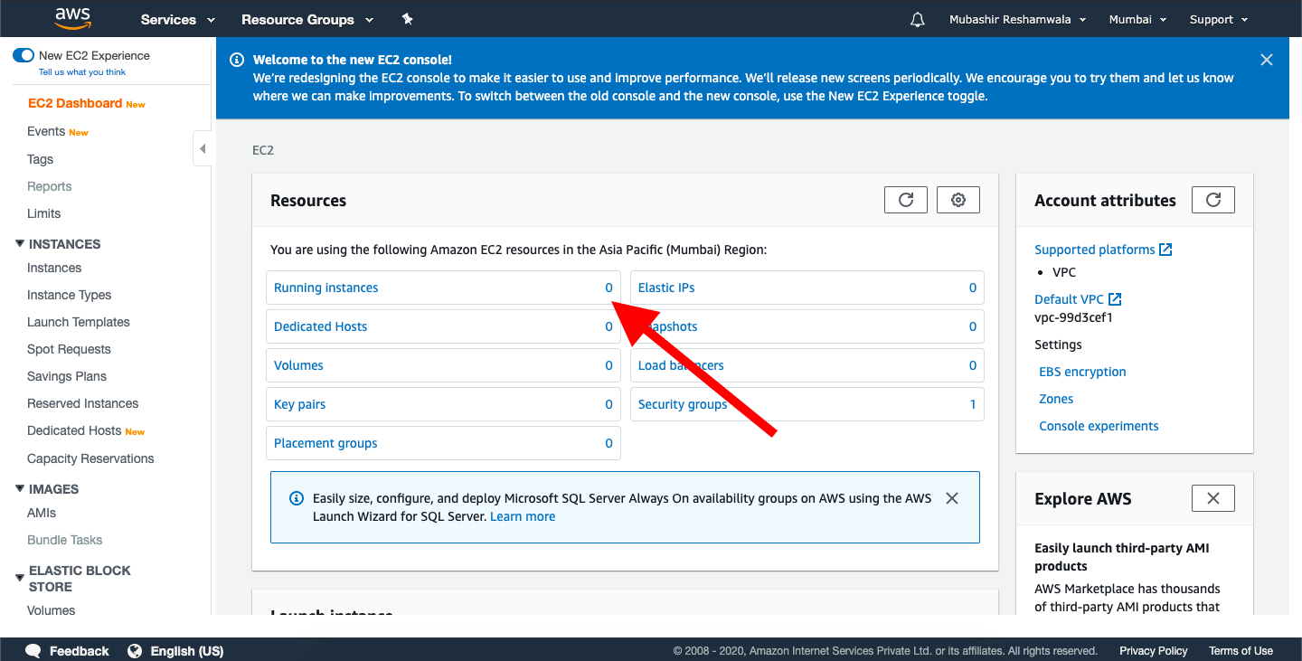This screenshot has width=1302, height=661.
Task: Click Tell us what you think
Action: pyautogui.click(x=82, y=72)
